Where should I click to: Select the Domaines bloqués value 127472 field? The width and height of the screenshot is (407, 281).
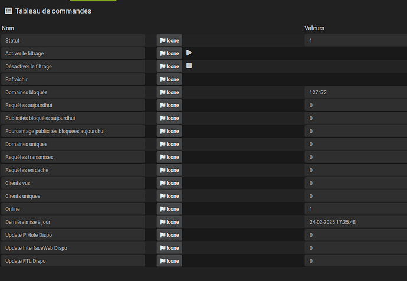(x=355, y=92)
